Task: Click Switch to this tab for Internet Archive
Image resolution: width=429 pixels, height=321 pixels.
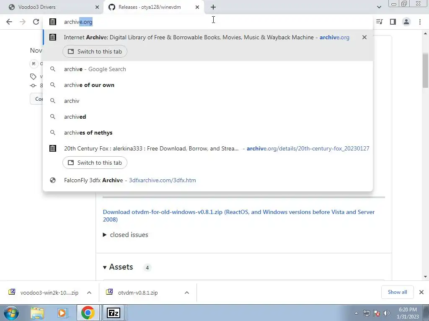Action: [95, 51]
